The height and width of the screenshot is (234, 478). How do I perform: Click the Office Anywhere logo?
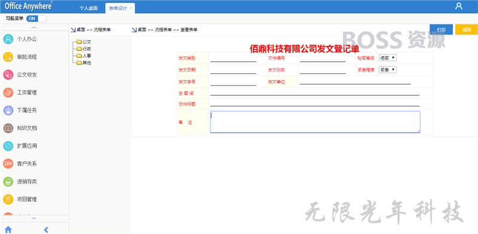(28, 6)
